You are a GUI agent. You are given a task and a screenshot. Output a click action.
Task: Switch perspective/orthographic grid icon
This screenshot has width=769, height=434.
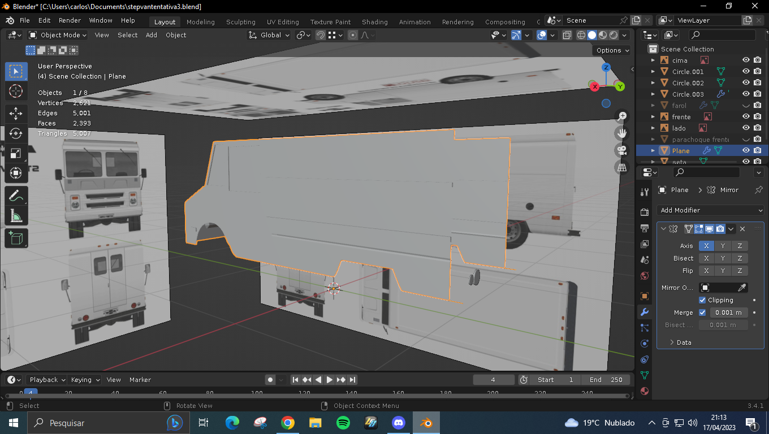coord(622,168)
